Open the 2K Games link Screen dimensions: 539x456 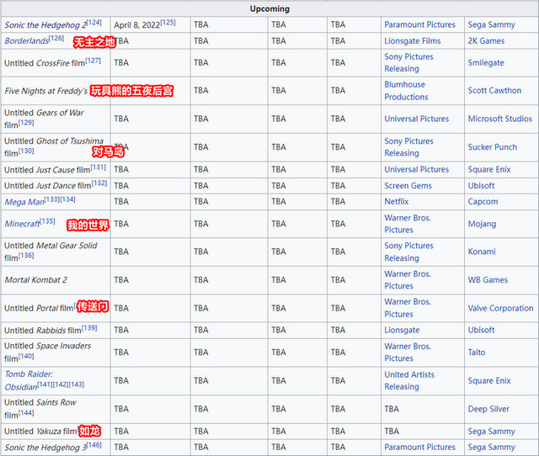coord(486,41)
